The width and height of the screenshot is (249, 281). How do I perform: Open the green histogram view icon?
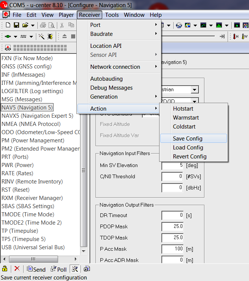click(219, 25)
